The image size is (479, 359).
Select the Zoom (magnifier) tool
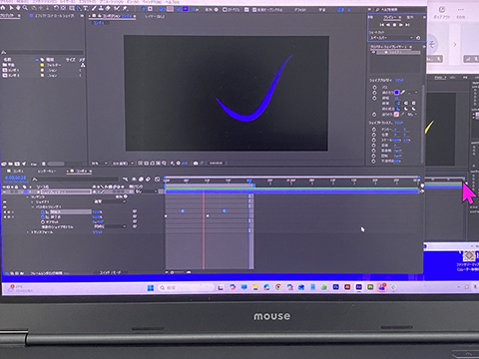(x=25, y=8)
